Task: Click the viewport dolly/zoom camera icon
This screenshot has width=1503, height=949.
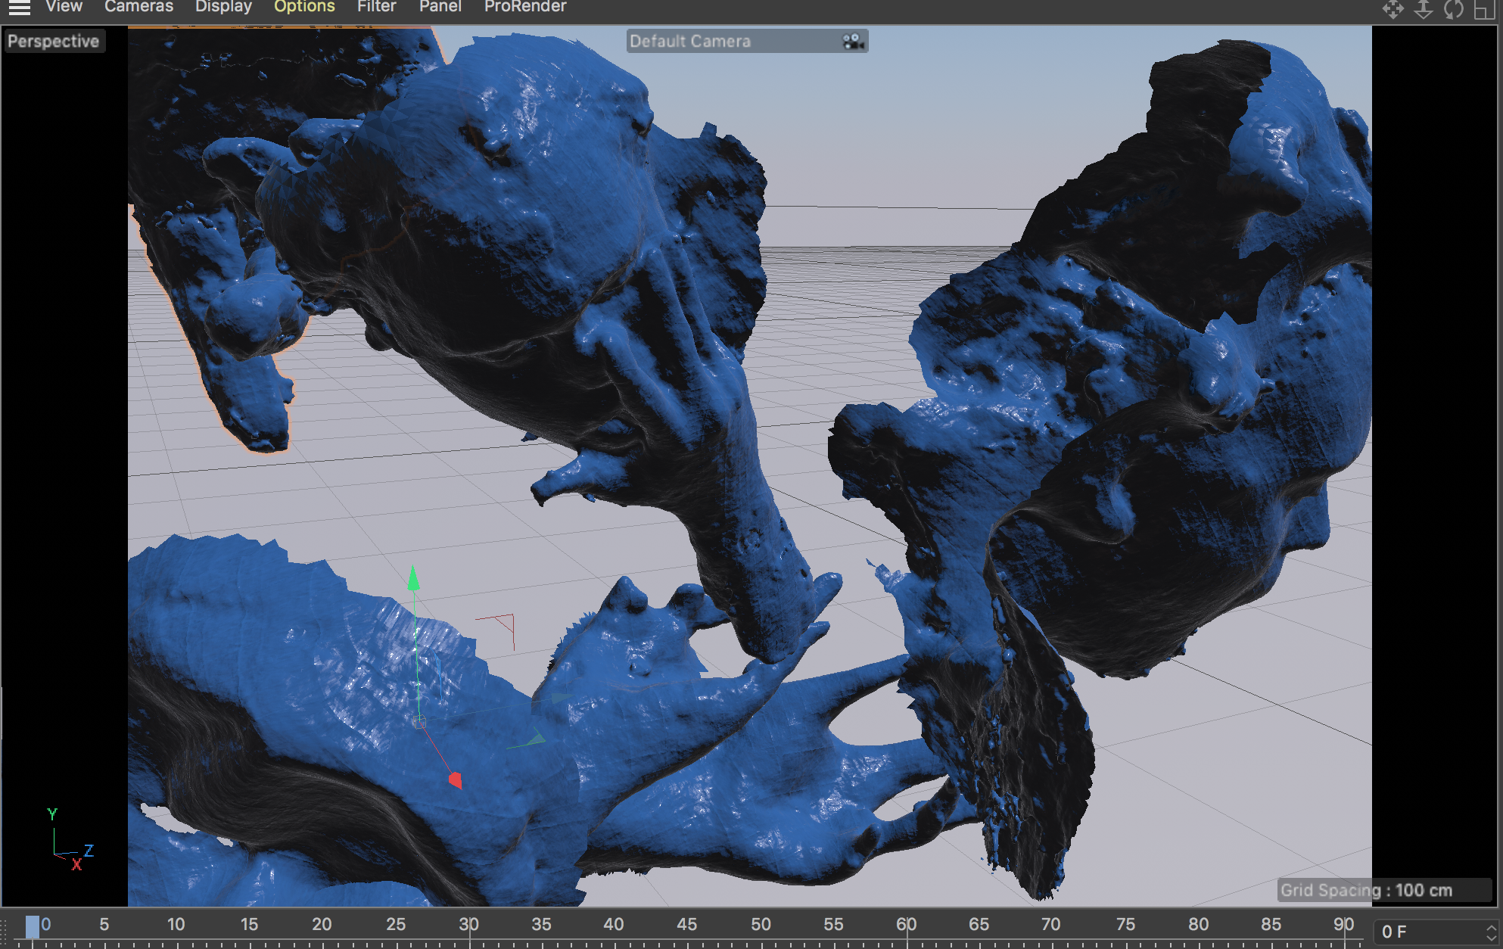Action: click(1423, 9)
